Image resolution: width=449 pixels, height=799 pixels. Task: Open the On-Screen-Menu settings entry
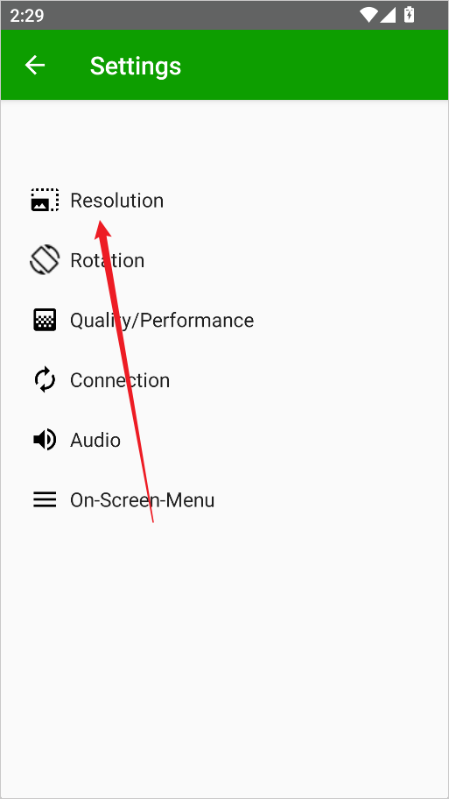coord(224,500)
